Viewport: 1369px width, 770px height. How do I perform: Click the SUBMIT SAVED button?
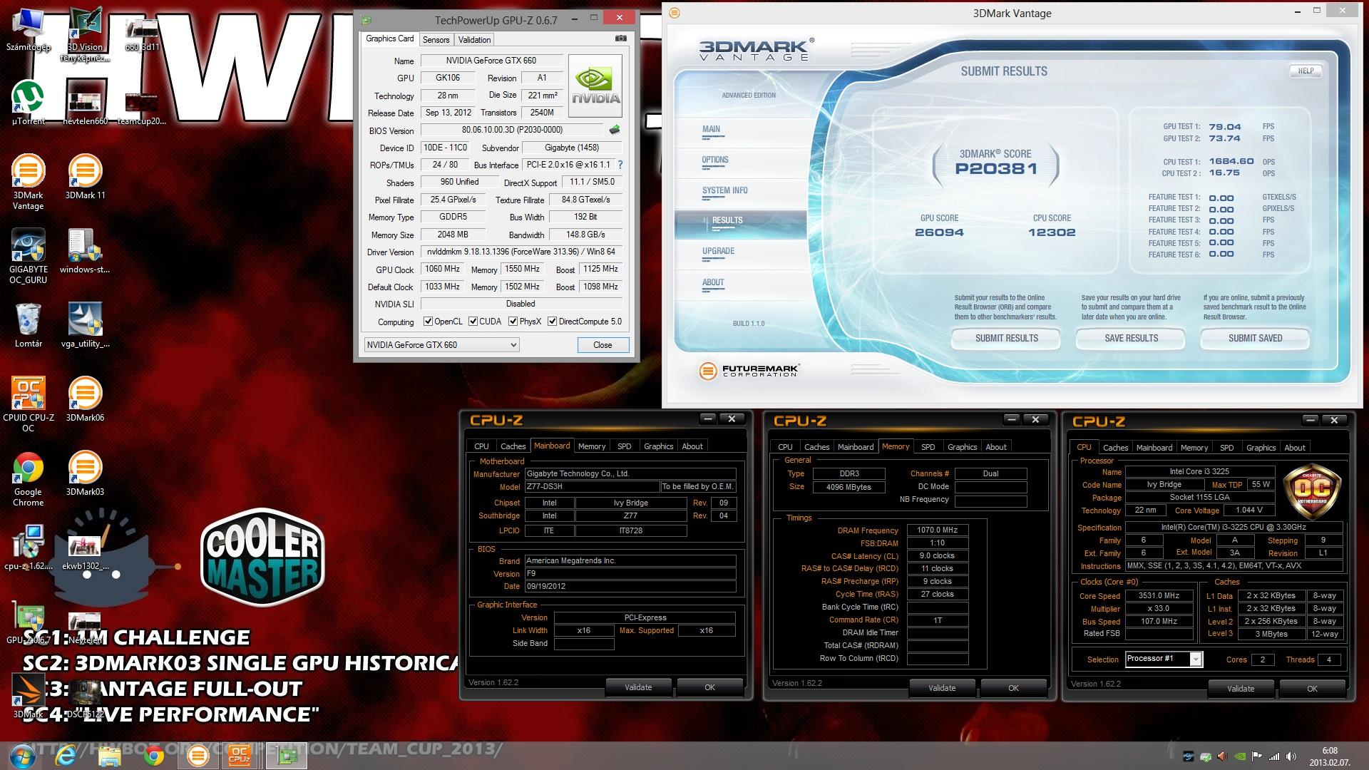pyautogui.click(x=1255, y=338)
